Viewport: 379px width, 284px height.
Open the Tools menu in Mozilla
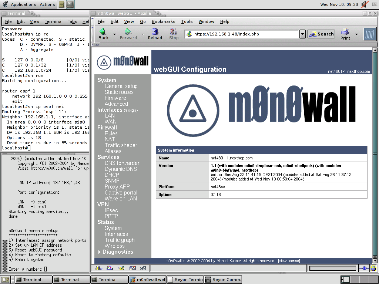pos(187,21)
